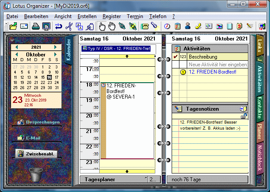Open the Erstellen menu

pyautogui.click(x=87, y=16)
